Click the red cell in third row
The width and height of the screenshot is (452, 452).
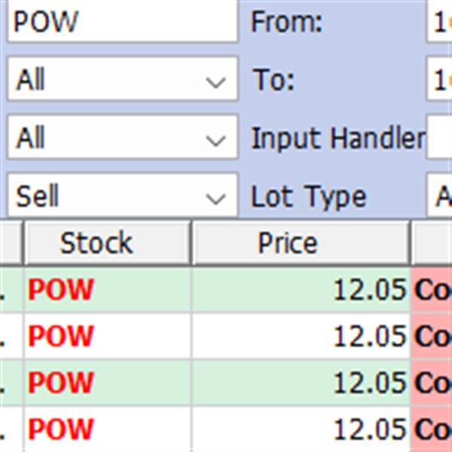click(432, 383)
